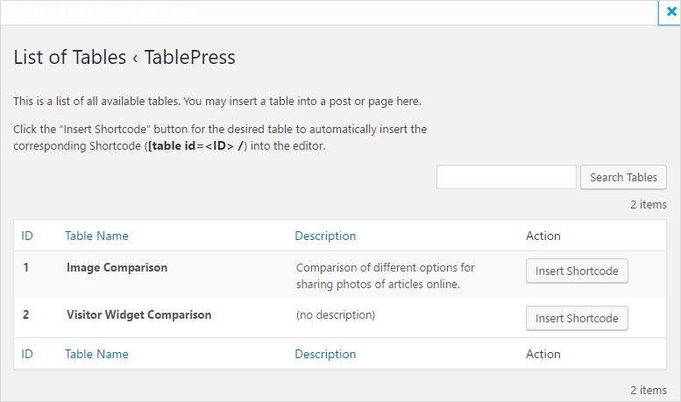The width and height of the screenshot is (681, 402).
Task: Click the "[table id=<ID> /]" shortcode text
Action: click(x=197, y=146)
